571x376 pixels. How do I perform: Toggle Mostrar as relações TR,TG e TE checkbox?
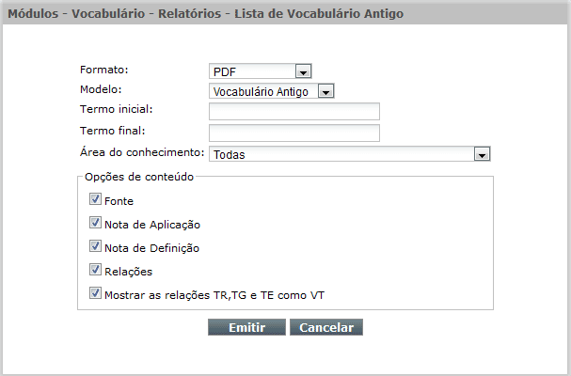click(x=95, y=293)
